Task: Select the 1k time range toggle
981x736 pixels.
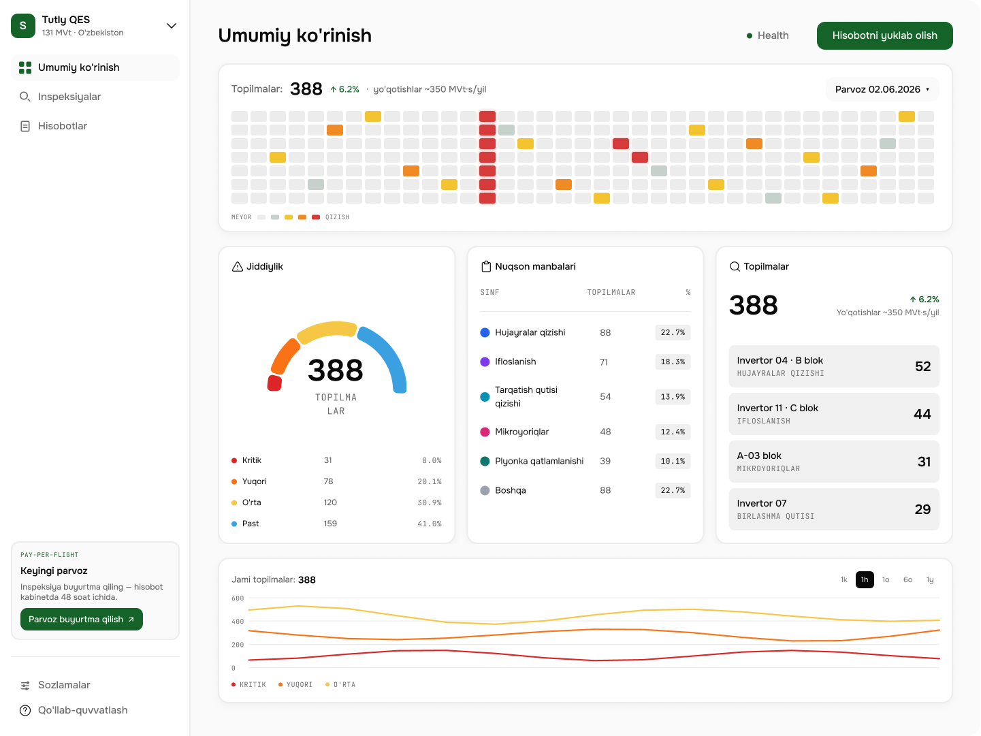Action: tap(844, 579)
